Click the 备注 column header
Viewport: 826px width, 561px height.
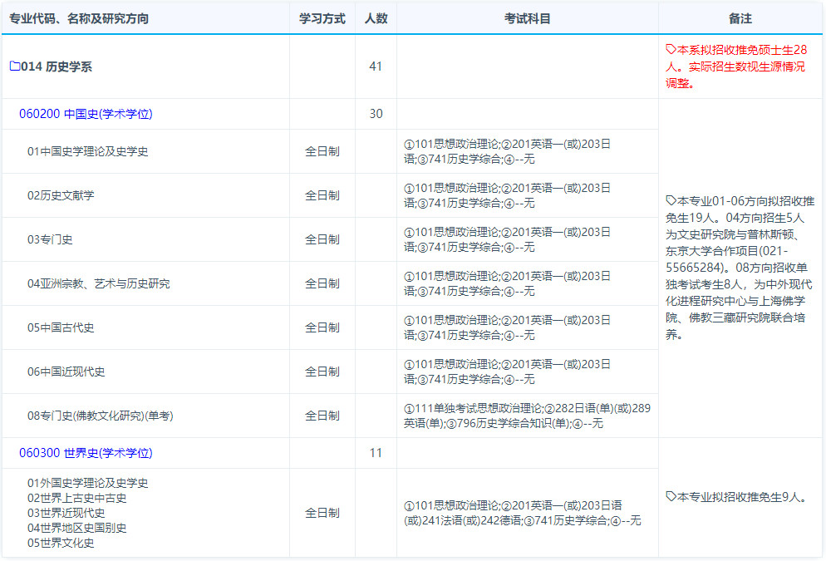740,18
